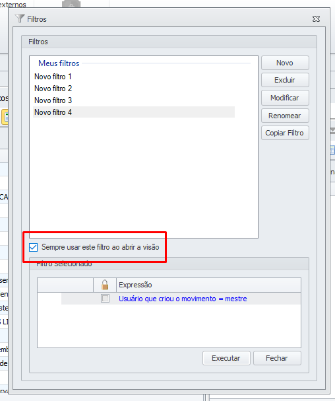Select the expression 'Usuário que criou o movimento = mestre'
The width and height of the screenshot is (335, 401).
(183, 299)
